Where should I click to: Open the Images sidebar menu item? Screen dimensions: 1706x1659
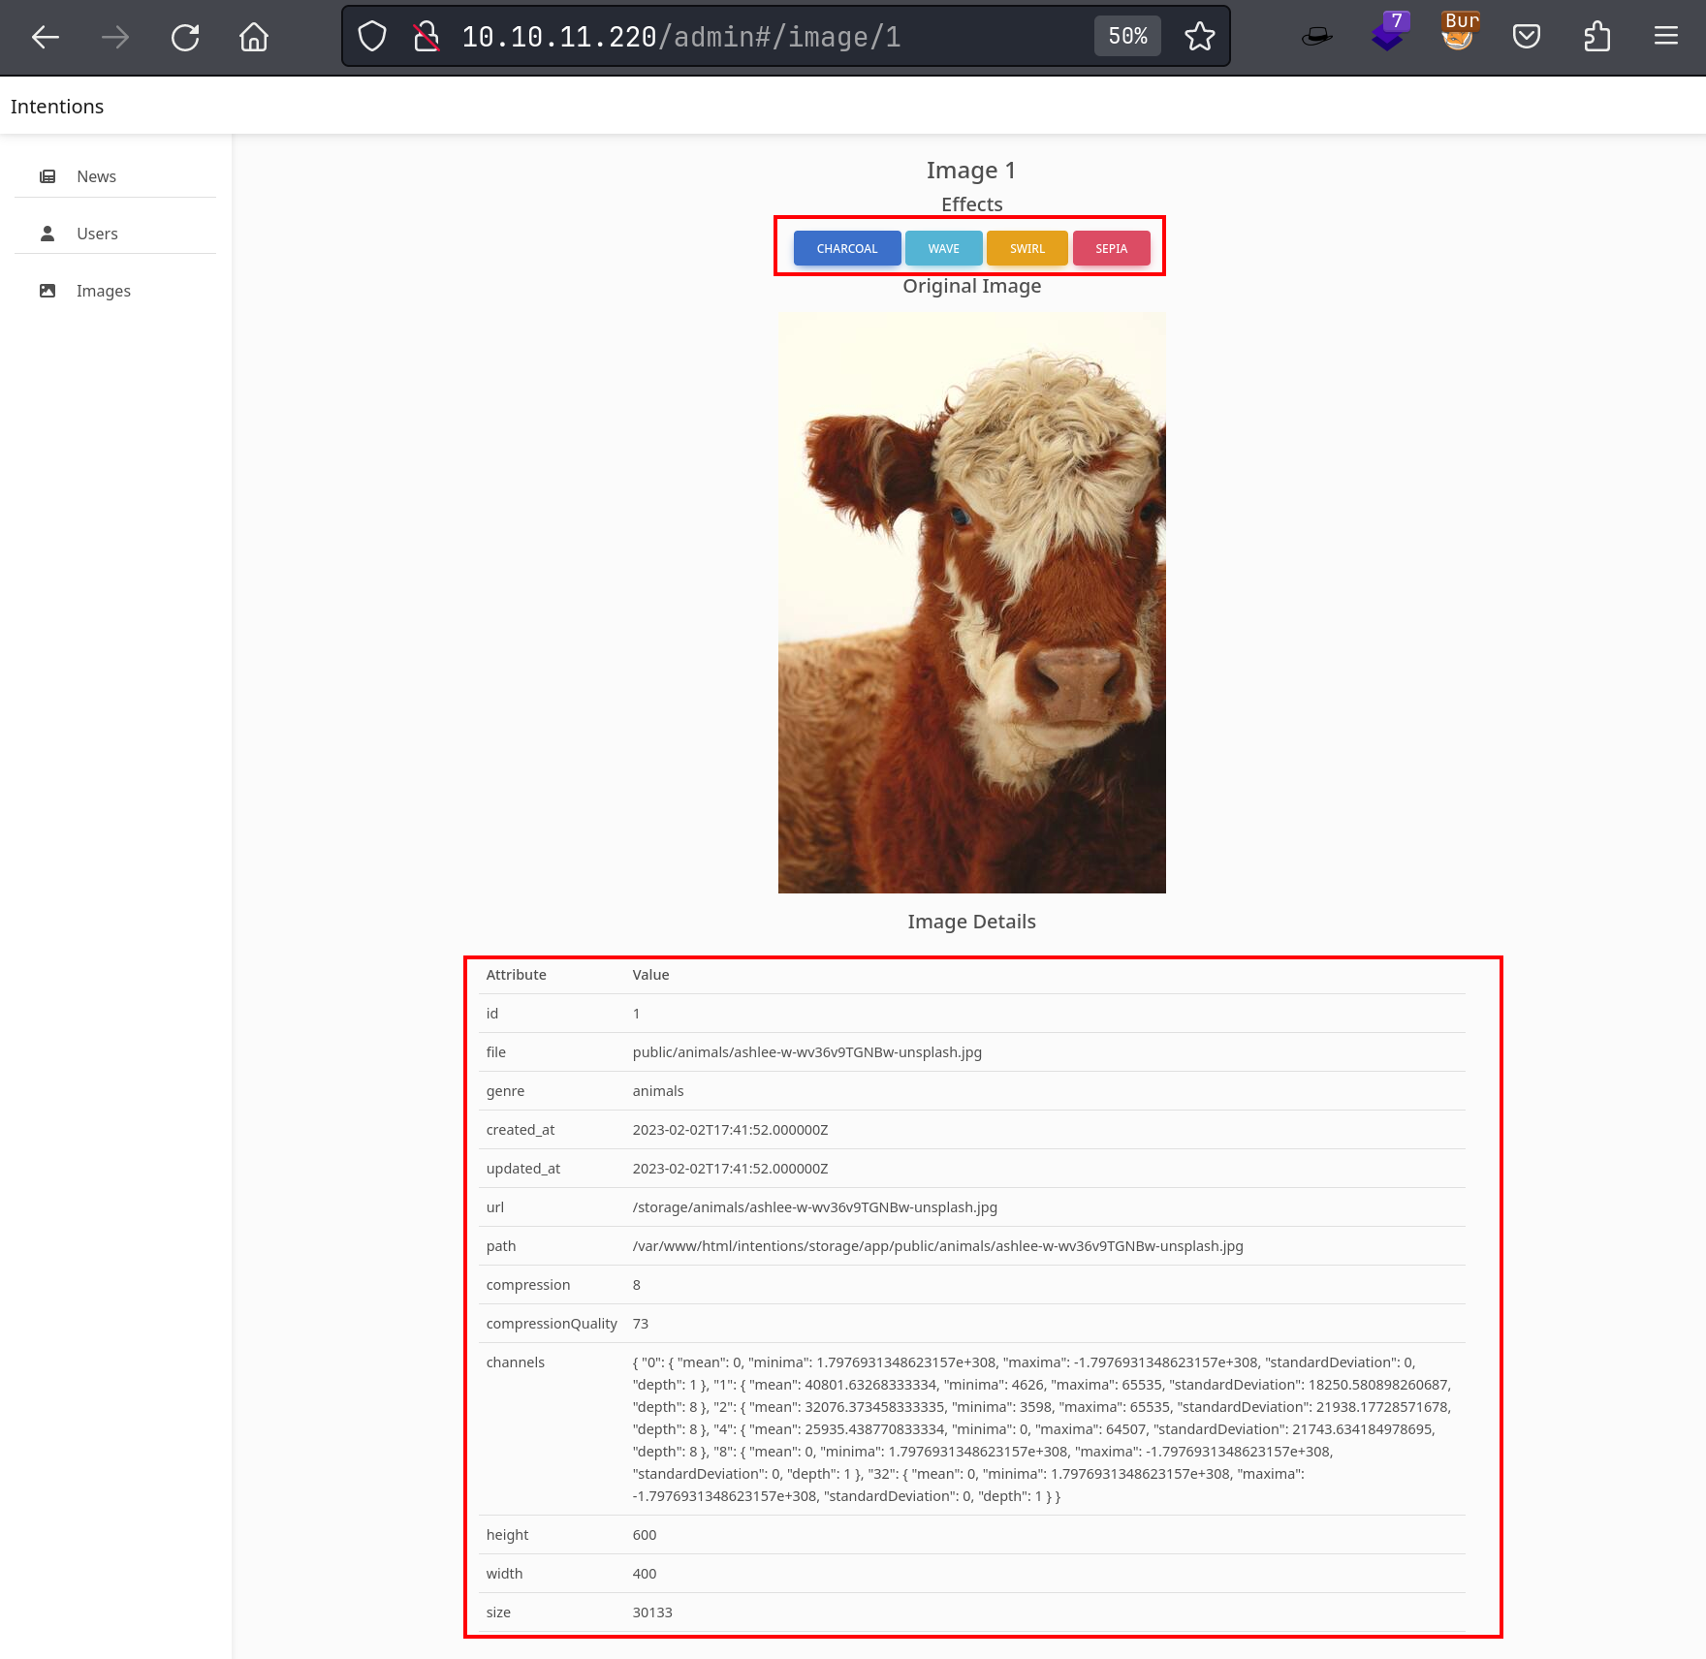115,291
